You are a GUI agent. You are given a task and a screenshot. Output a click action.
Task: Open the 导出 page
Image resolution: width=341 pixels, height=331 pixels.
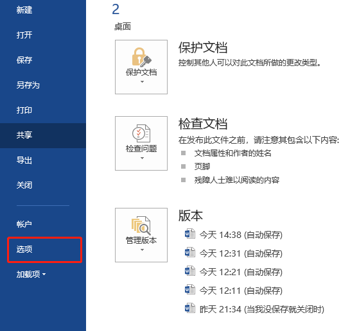pos(24,160)
